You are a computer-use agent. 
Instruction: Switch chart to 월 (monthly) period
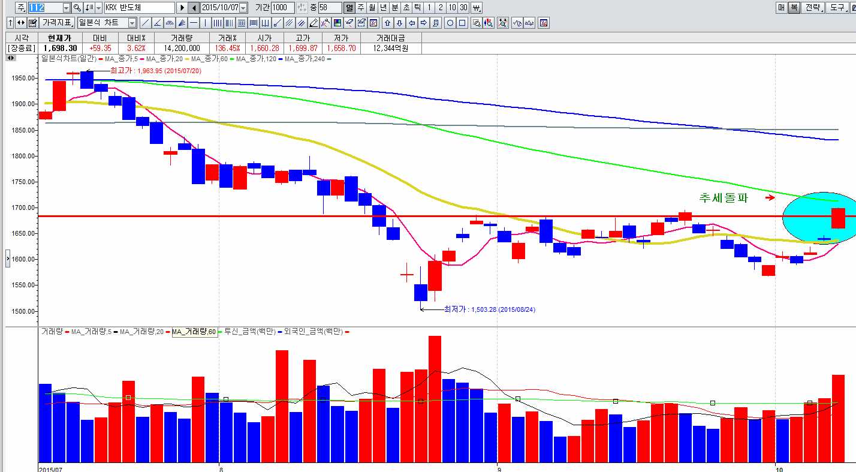click(x=372, y=8)
